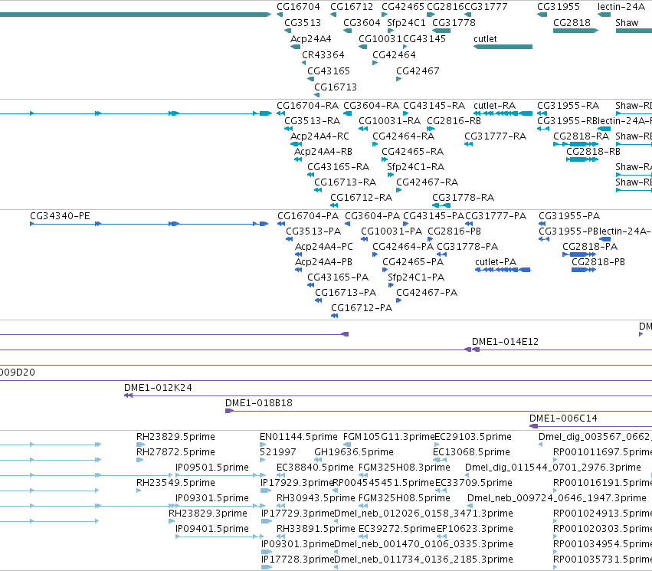This screenshot has width=652, height=571.
Task: Select protein CG2818-PB label
Action: point(598,262)
